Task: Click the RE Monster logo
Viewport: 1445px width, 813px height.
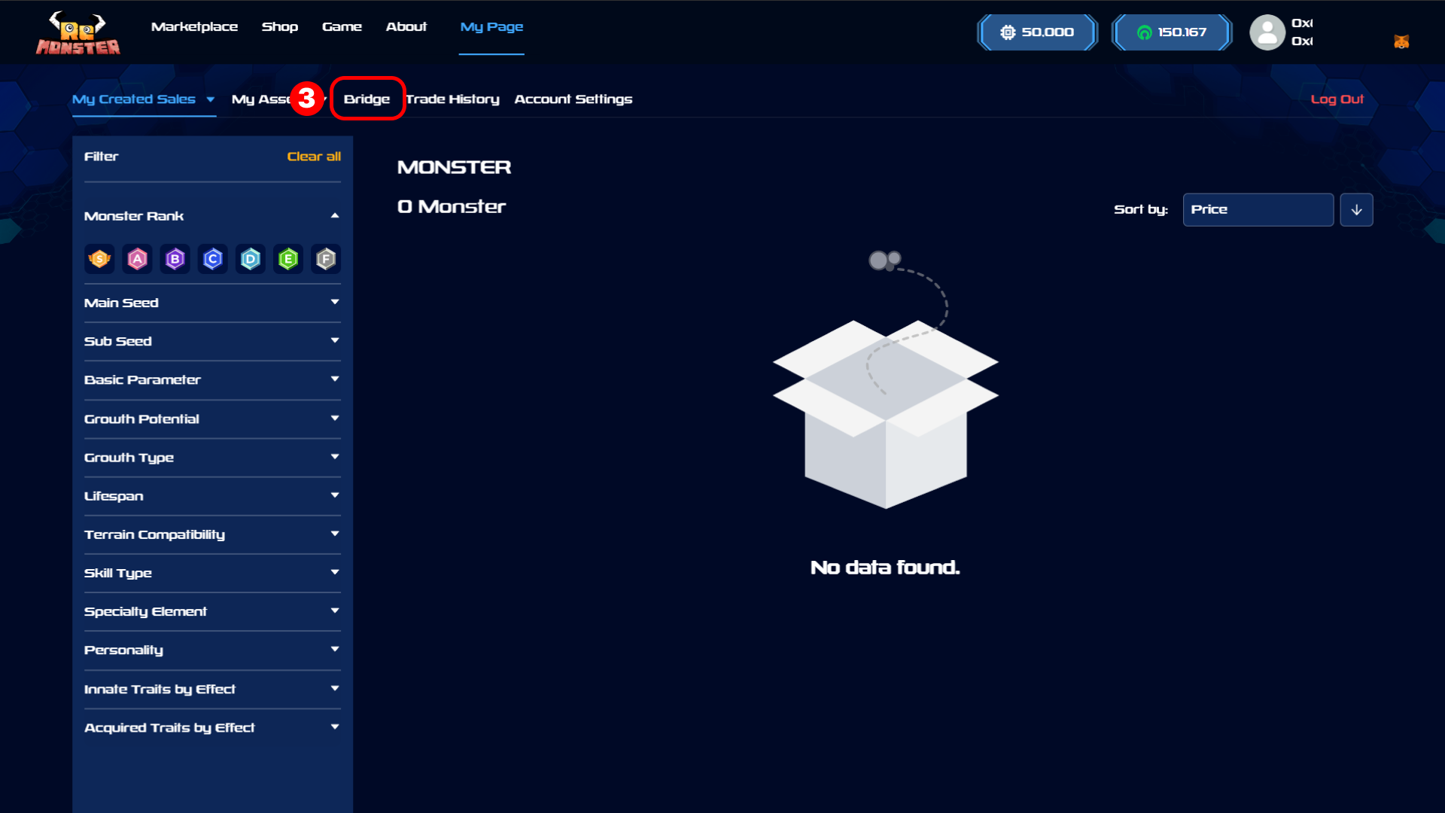Action: pos(78,33)
